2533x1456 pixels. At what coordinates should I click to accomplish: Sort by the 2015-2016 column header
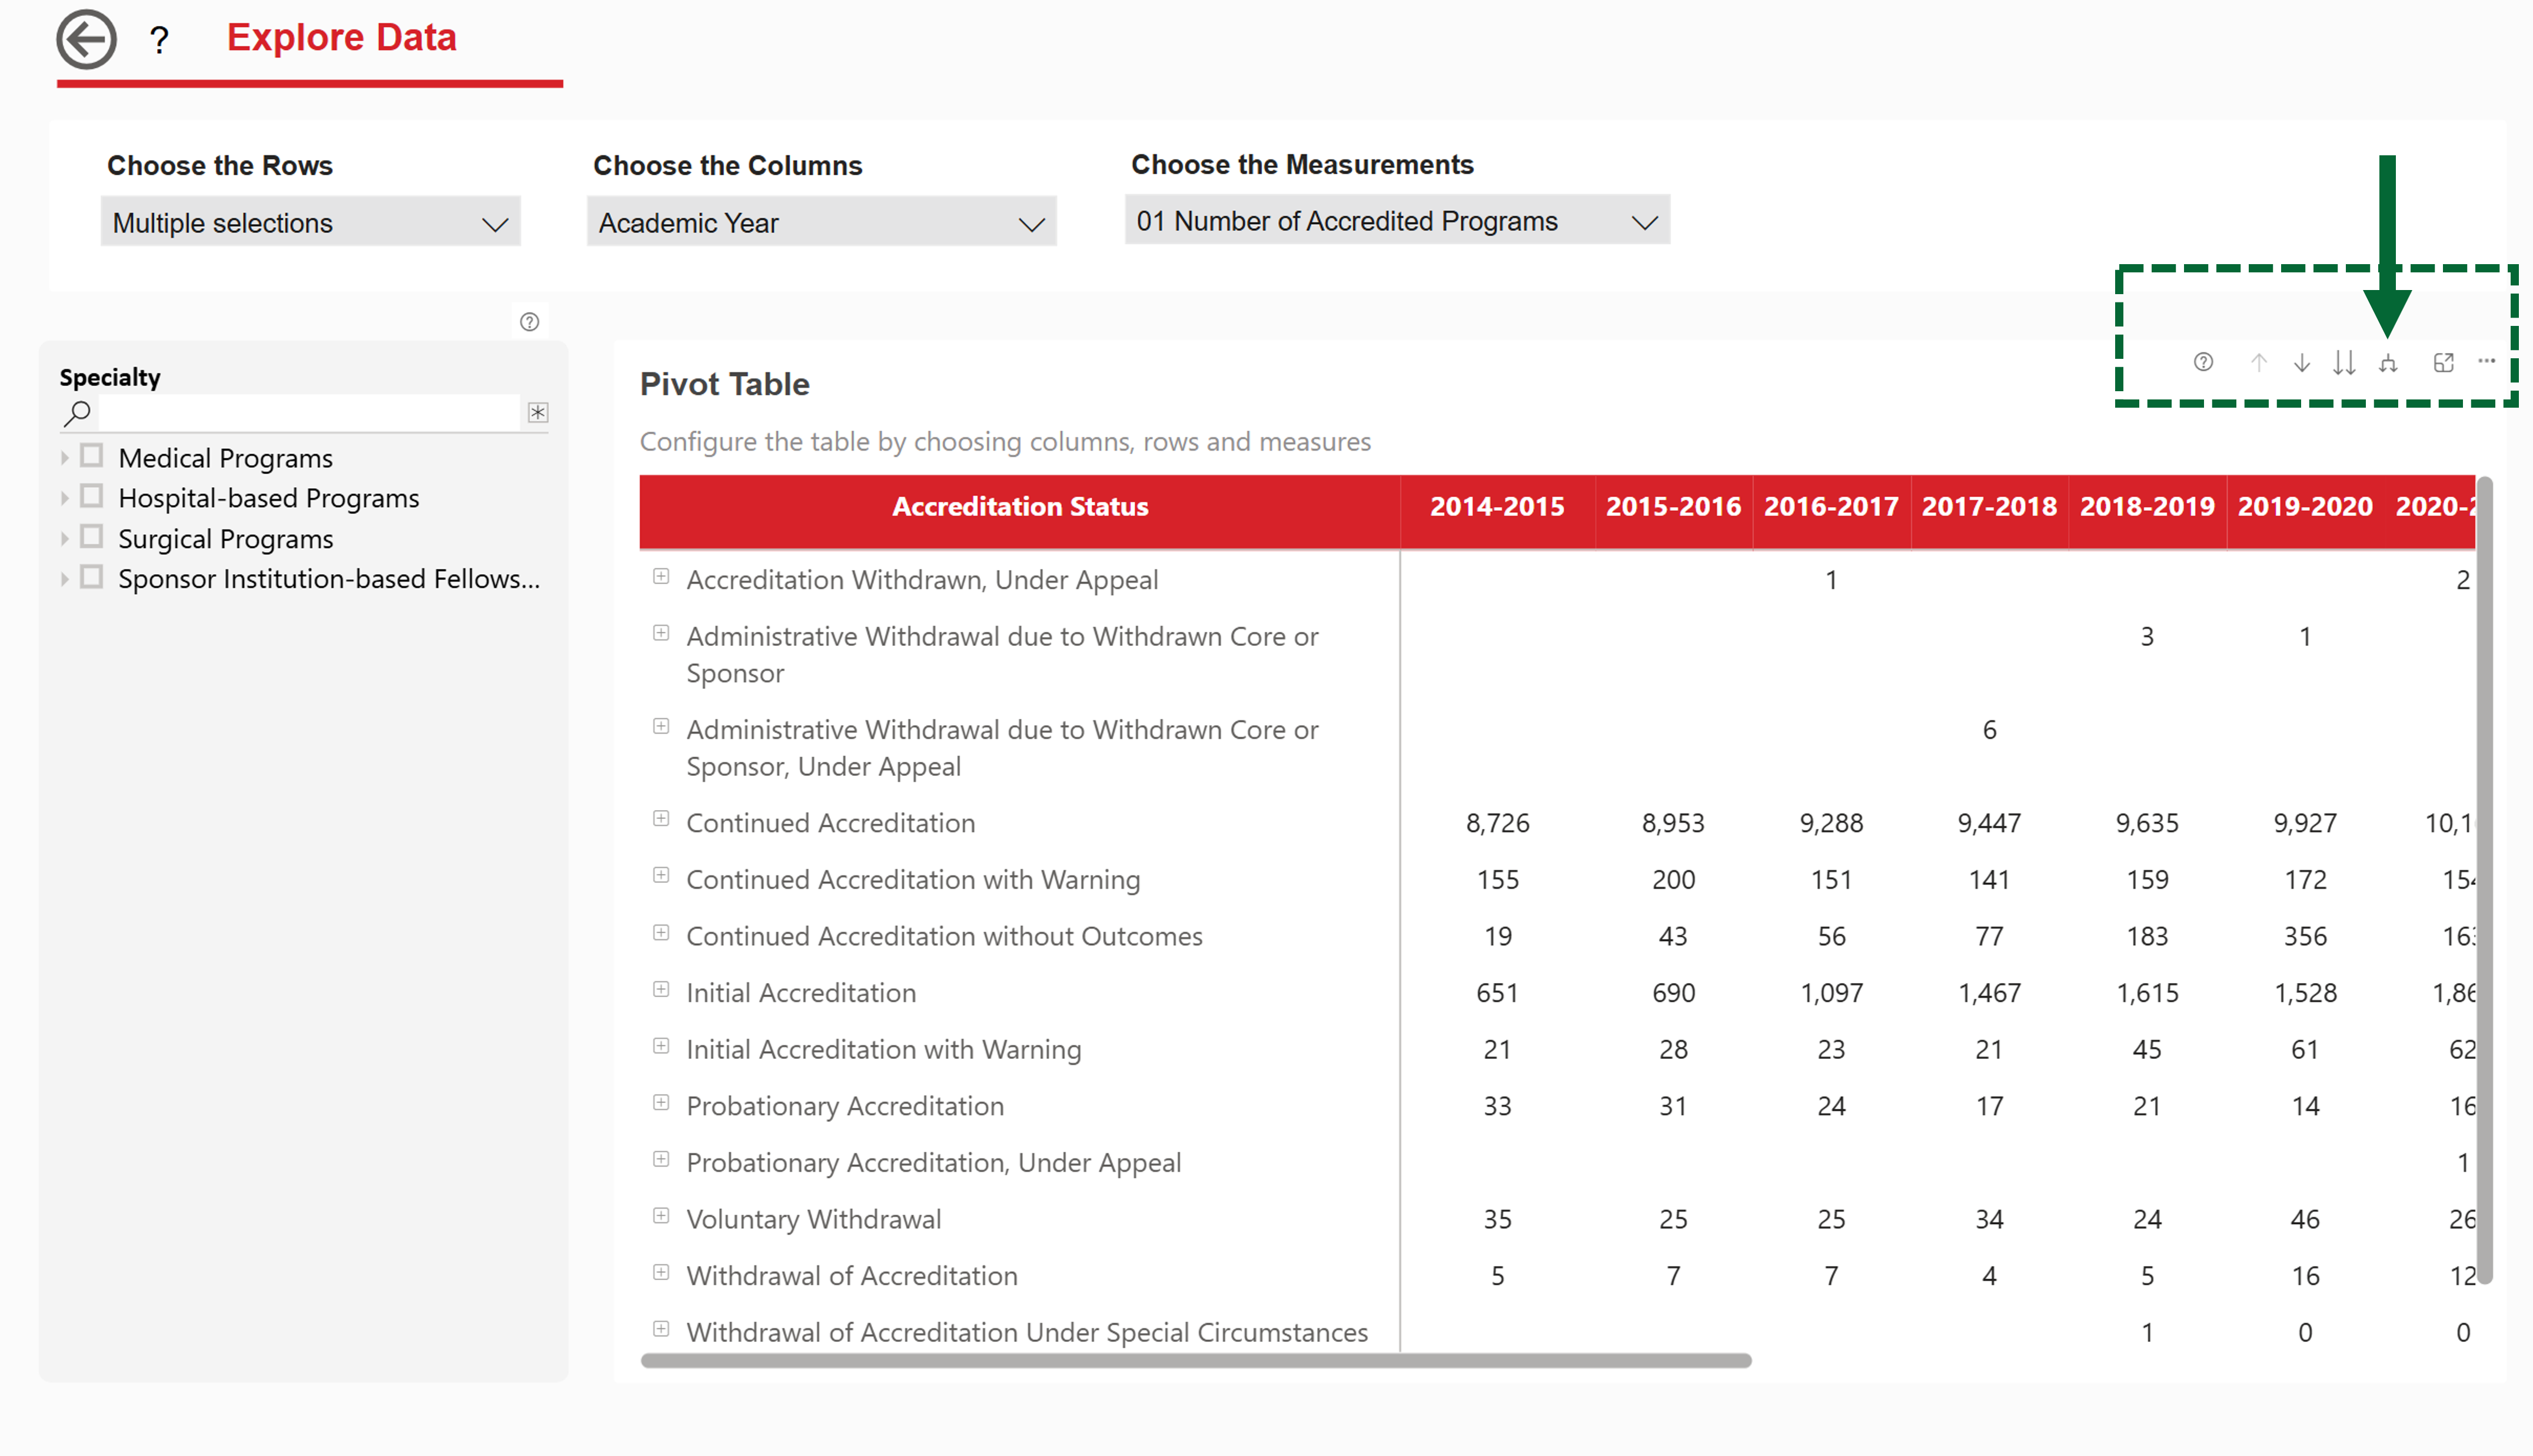1673,507
